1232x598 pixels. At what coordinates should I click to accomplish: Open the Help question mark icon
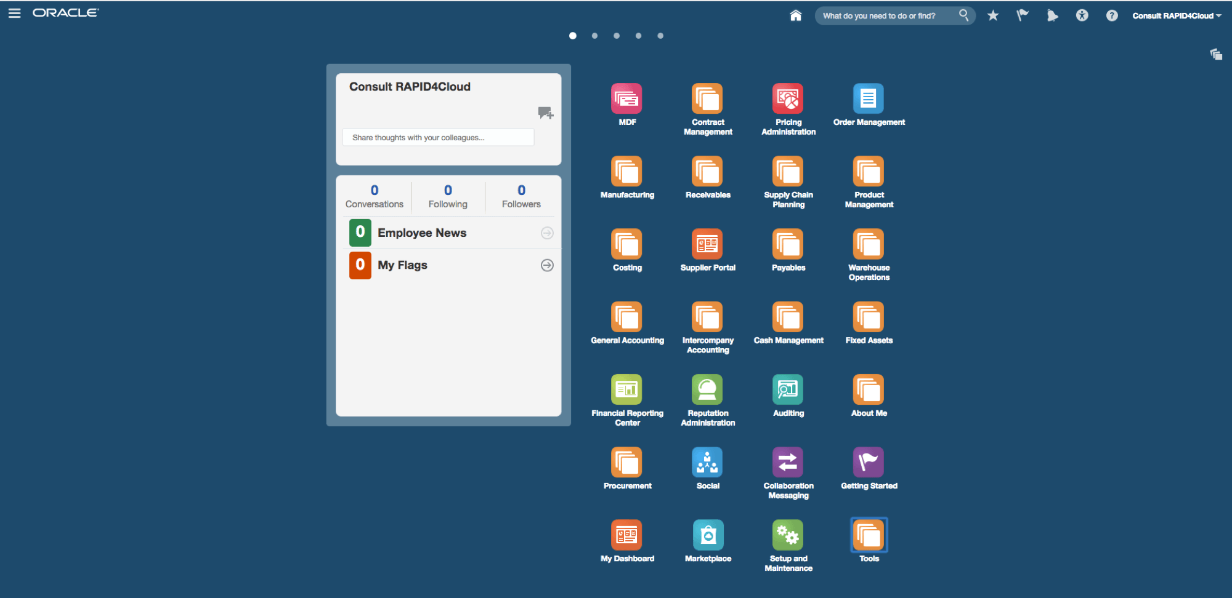[1112, 15]
